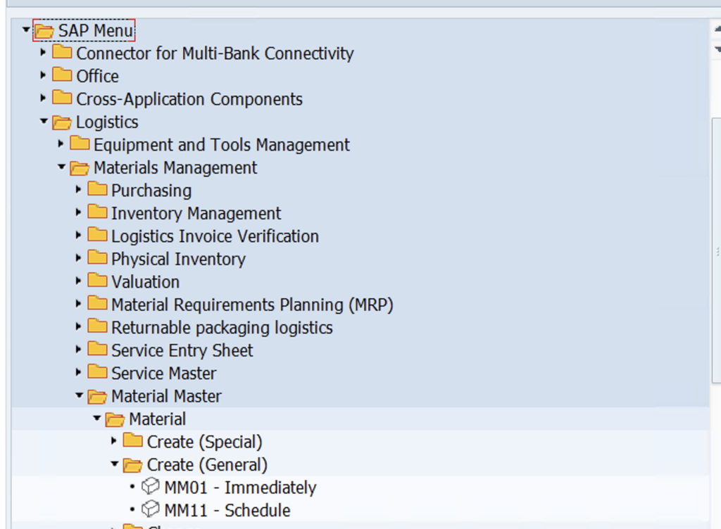
Task: Click Material Master open folder icon
Action: pos(97,396)
